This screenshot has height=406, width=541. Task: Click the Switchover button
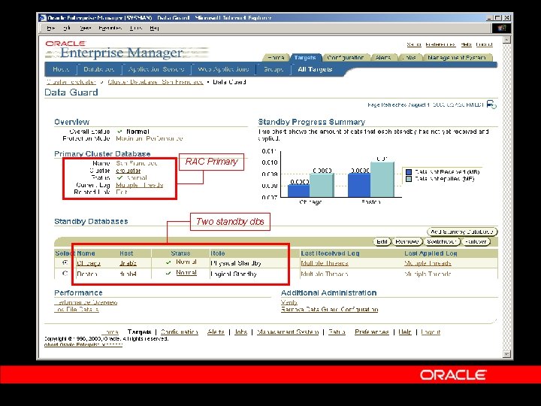[442, 241]
